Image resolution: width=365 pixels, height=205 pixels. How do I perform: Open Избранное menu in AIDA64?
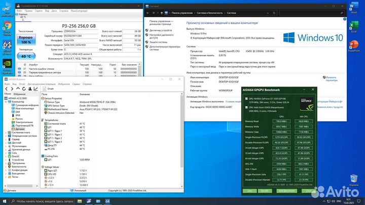[64, 84]
